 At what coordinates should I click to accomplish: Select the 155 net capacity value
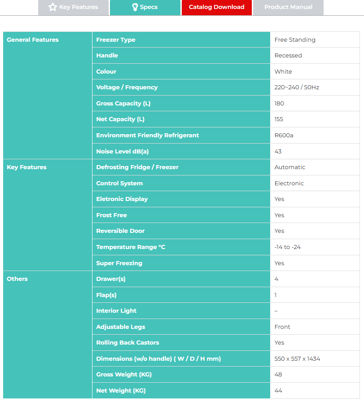pyautogui.click(x=279, y=119)
